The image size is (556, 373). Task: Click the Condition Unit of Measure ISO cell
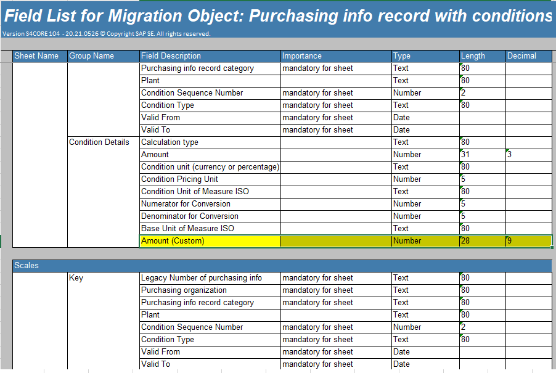click(x=210, y=192)
